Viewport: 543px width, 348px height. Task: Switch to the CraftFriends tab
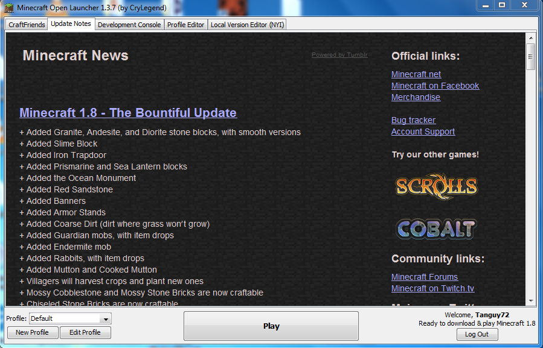tap(27, 25)
